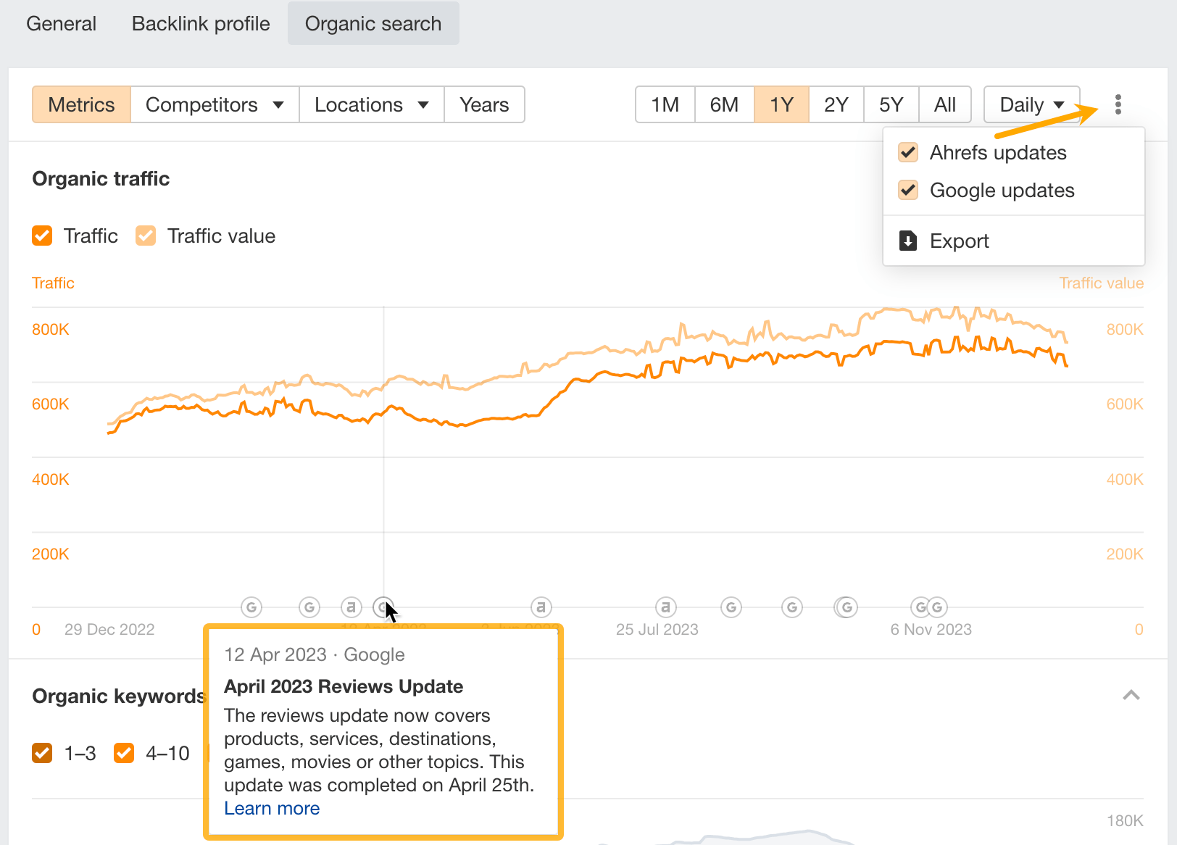Open the Daily interval dropdown
Viewport: 1177px width, 845px height.
click(x=1031, y=104)
